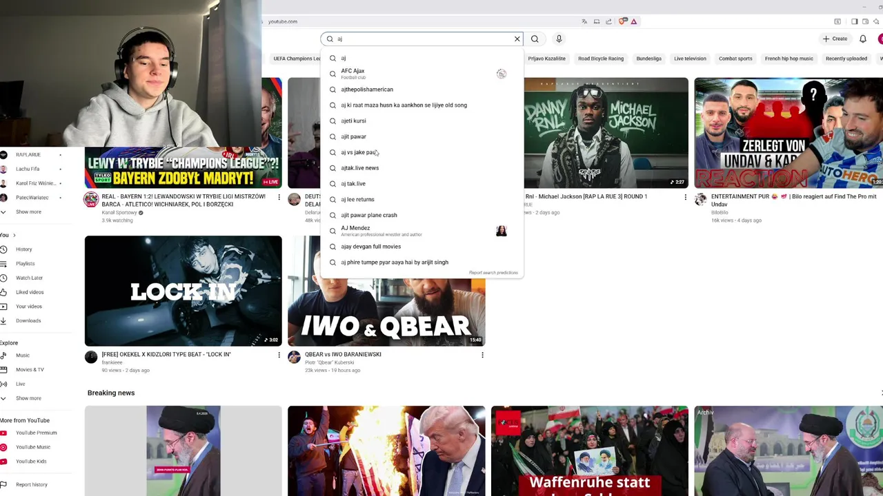Click the Brave Shields lion icon

624,21
